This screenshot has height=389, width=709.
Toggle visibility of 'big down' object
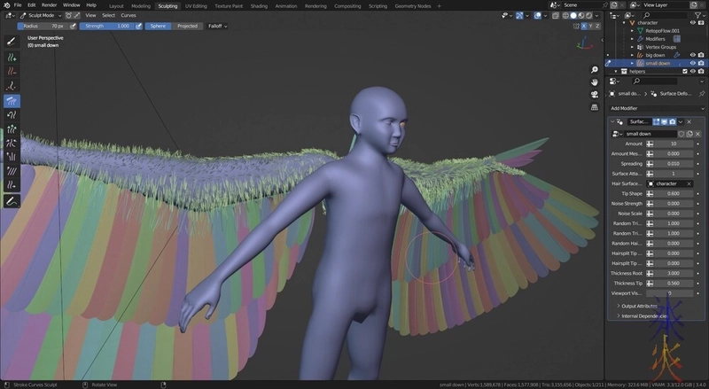[x=692, y=55]
